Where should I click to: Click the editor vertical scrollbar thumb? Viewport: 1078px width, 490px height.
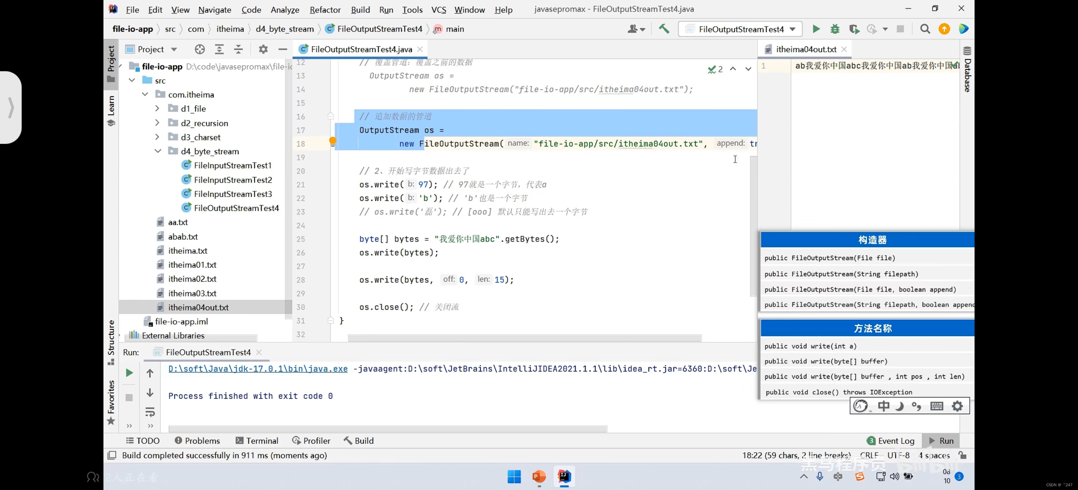click(x=753, y=226)
